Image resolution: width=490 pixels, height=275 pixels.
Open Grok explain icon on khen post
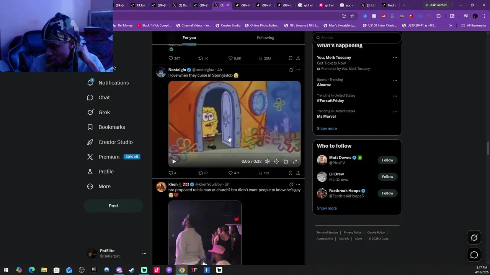(291, 184)
